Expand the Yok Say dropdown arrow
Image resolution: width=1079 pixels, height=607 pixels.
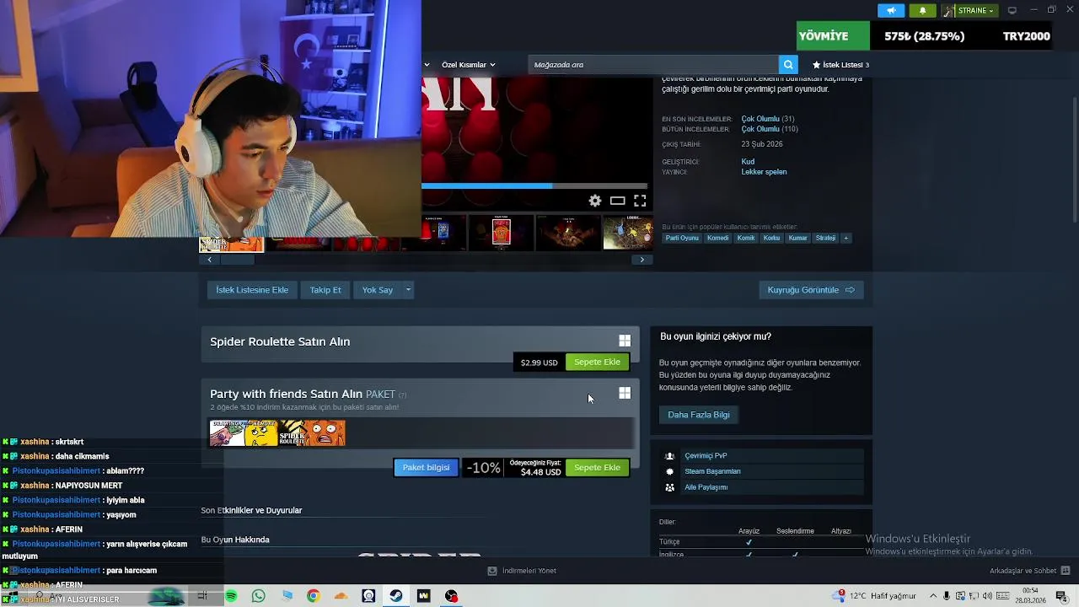click(x=408, y=290)
